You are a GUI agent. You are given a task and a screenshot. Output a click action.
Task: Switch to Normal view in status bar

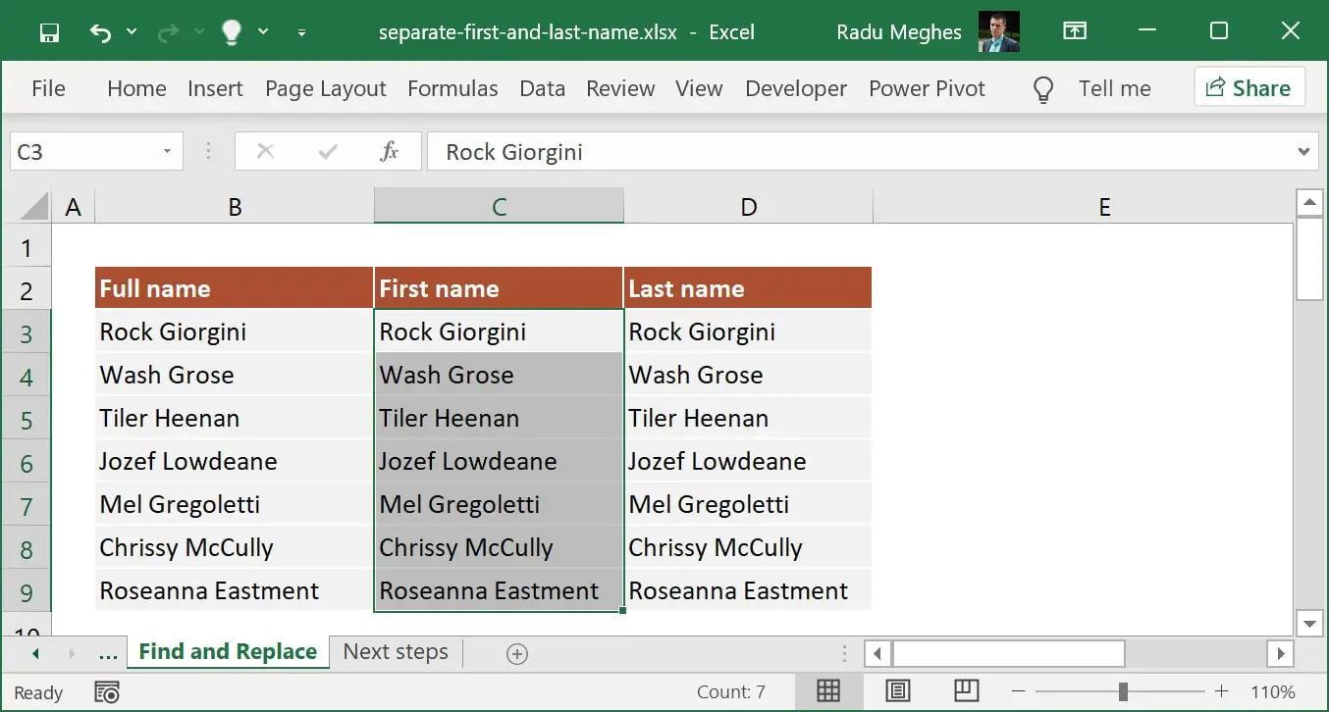tap(828, 691)
